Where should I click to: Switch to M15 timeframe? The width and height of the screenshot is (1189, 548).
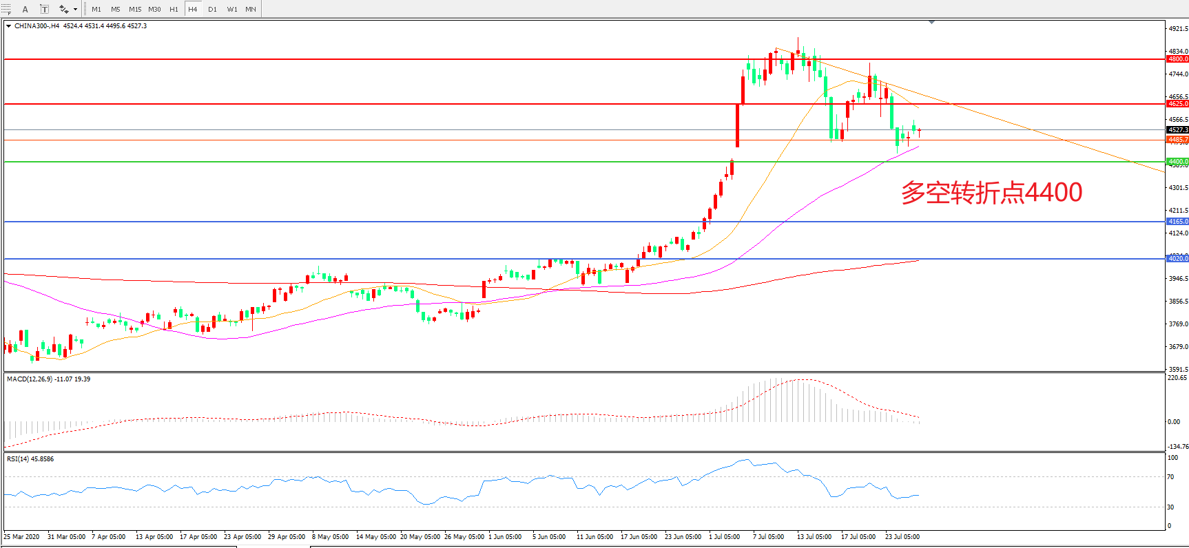[x=135, y=9]
